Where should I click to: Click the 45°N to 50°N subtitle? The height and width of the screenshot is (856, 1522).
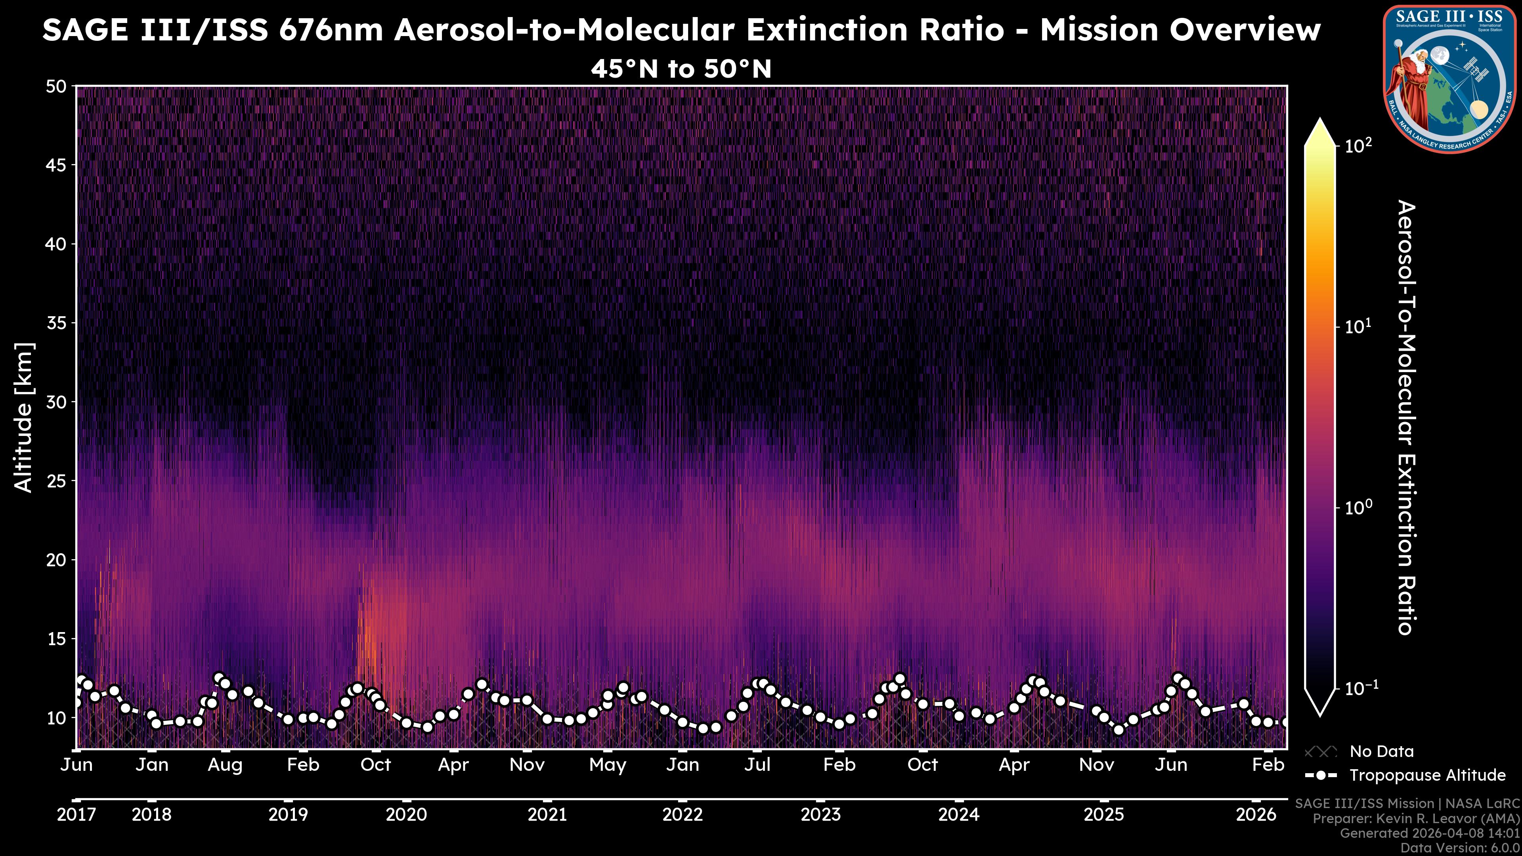tap(681, 69)
